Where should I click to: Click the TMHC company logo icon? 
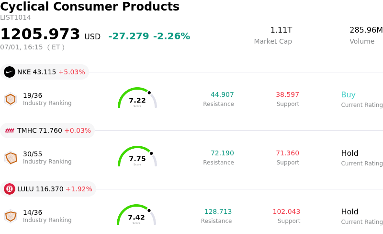10,130
